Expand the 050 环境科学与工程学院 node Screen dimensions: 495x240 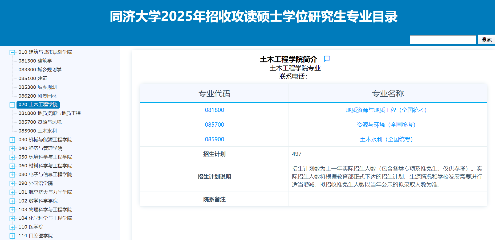pos(12,157)
